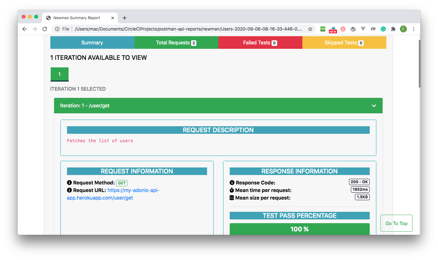Open Chrome's three-dot menu

click(413, 29)
